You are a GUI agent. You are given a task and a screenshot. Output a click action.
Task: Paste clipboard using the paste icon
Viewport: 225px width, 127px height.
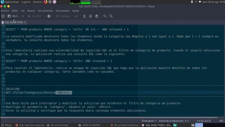coord(97,16)
